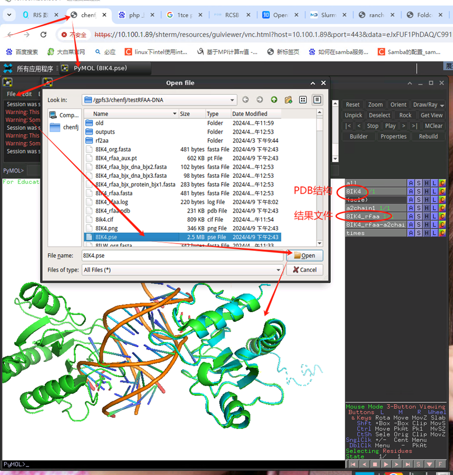Expand the Look in path dropdown
Viewport: 453px width, 475px height.
point(232,100)
